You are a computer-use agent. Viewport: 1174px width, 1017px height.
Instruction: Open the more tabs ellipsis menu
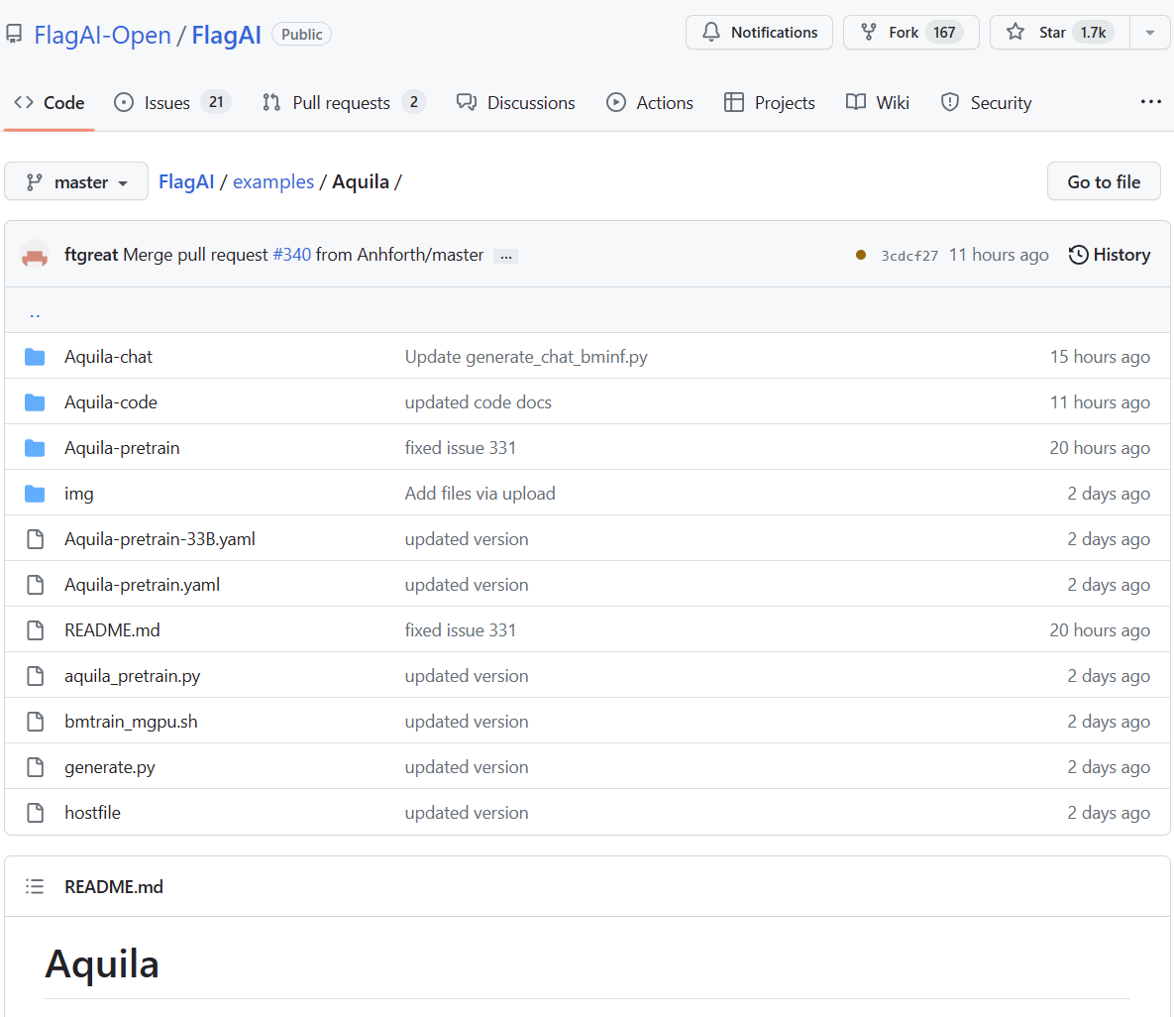pyautogui.click(x=1150, y=102)
